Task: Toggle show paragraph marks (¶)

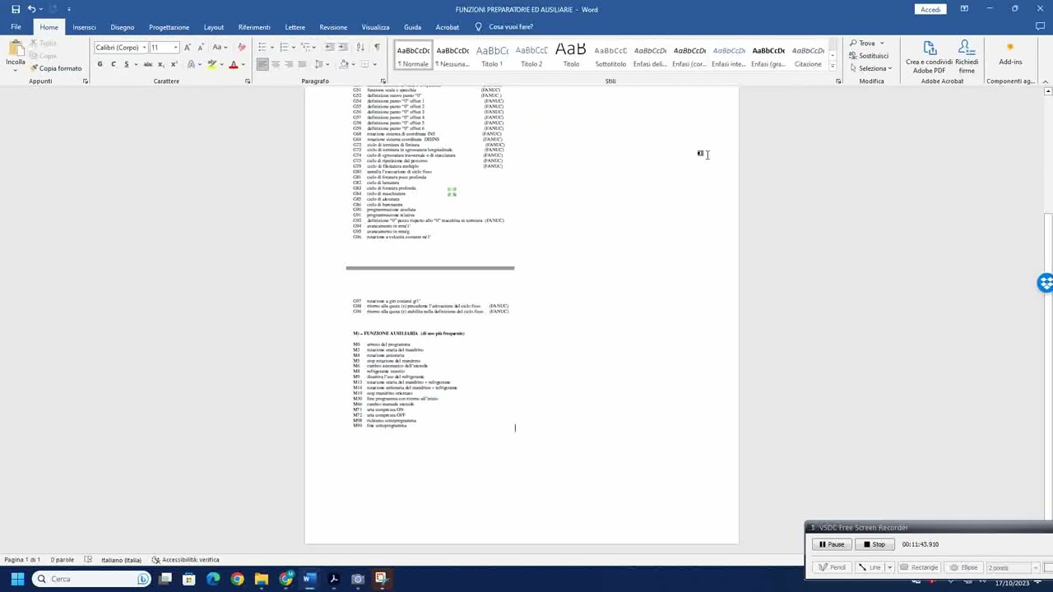Action: tap(377, 48)
